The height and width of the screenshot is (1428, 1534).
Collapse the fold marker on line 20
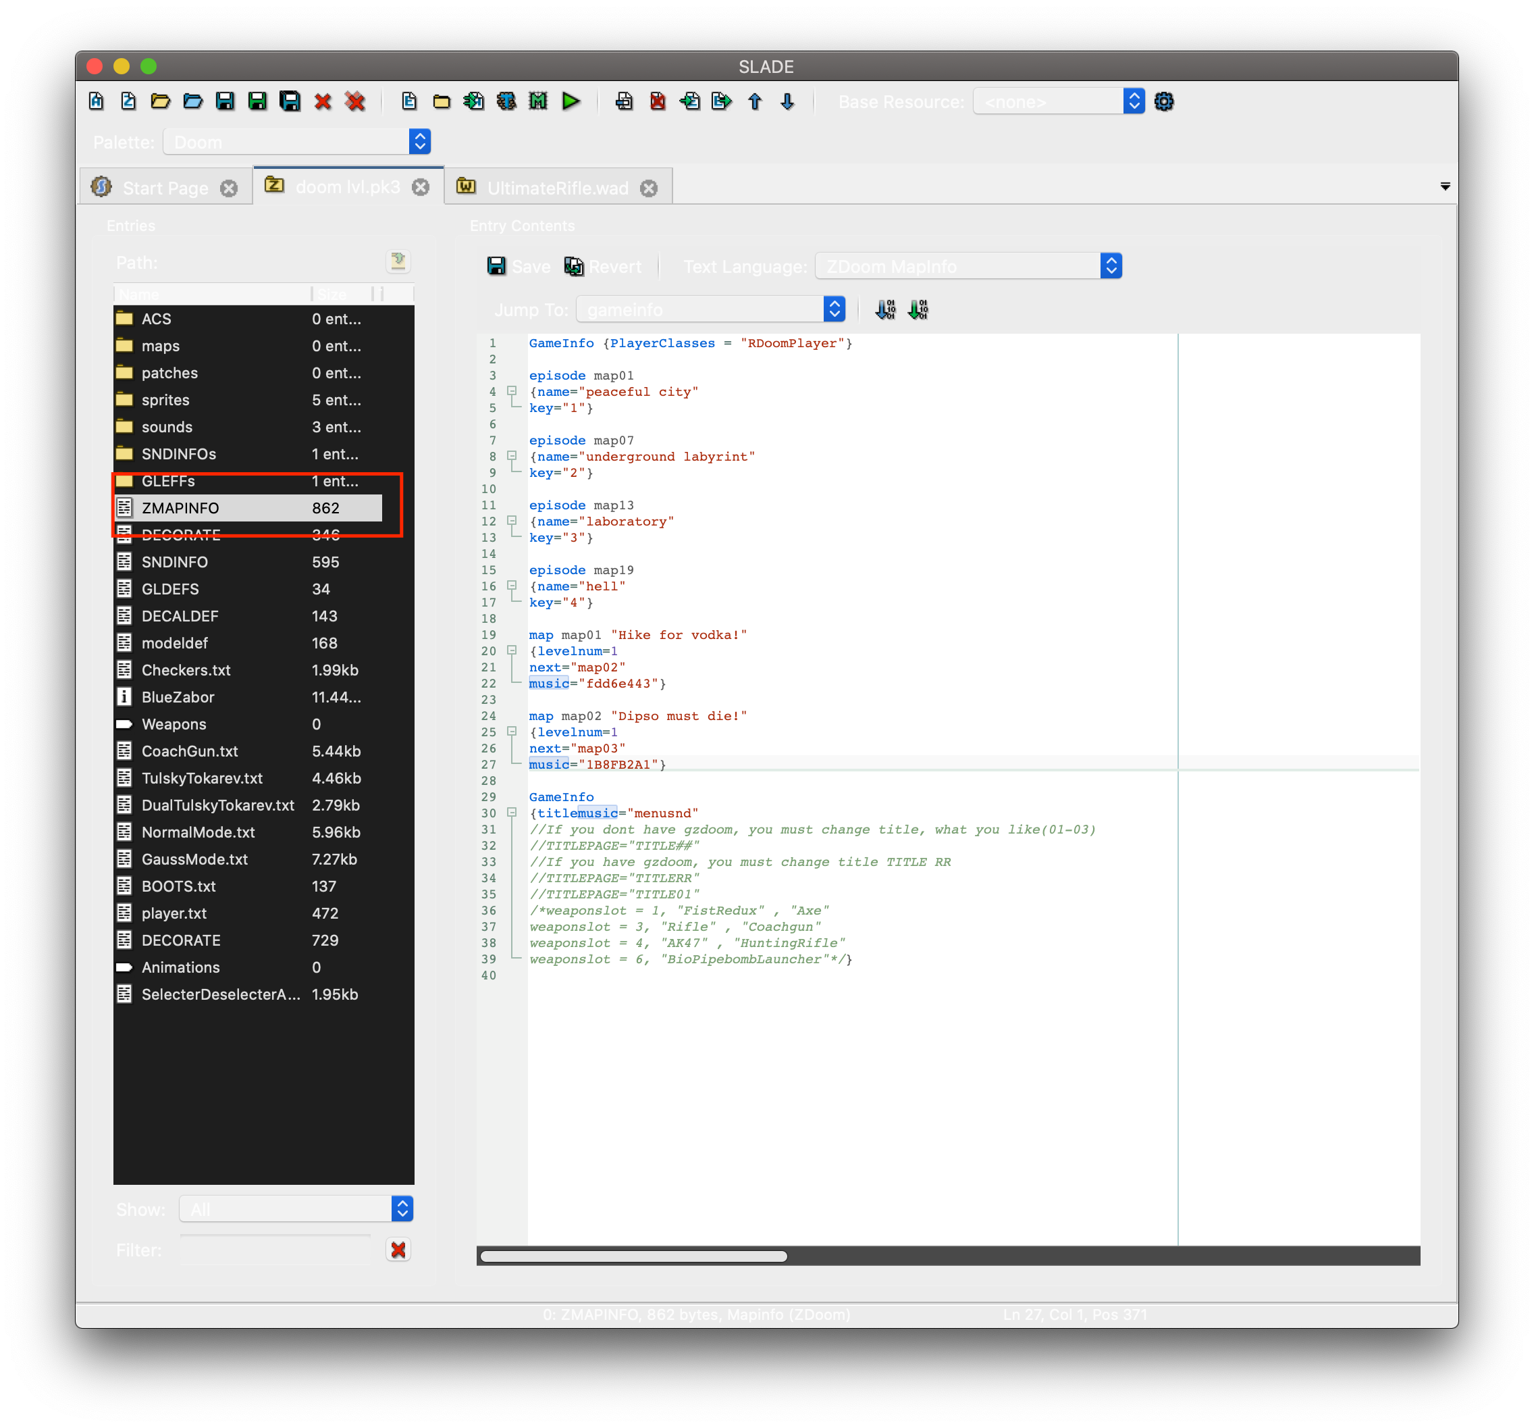click(512, 651)
